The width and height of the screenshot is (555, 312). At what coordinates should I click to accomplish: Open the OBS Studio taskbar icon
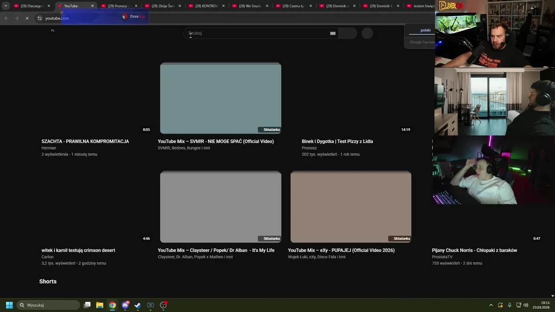pos(163,305)
